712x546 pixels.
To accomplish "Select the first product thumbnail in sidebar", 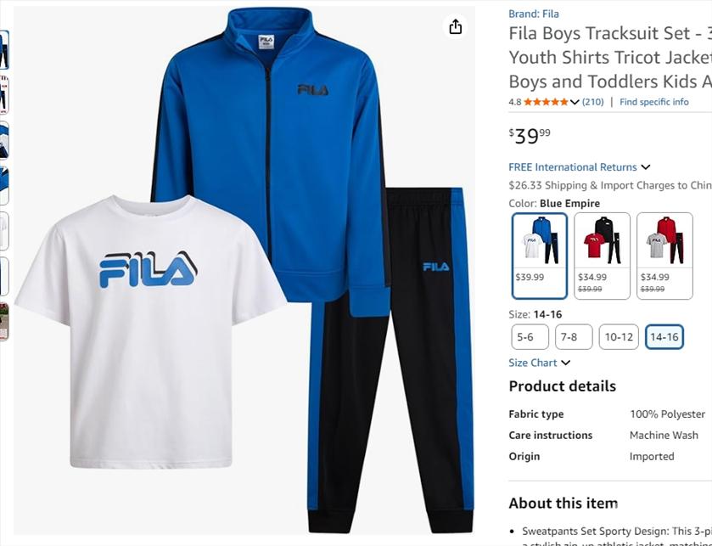I will [x=4, y=49].
